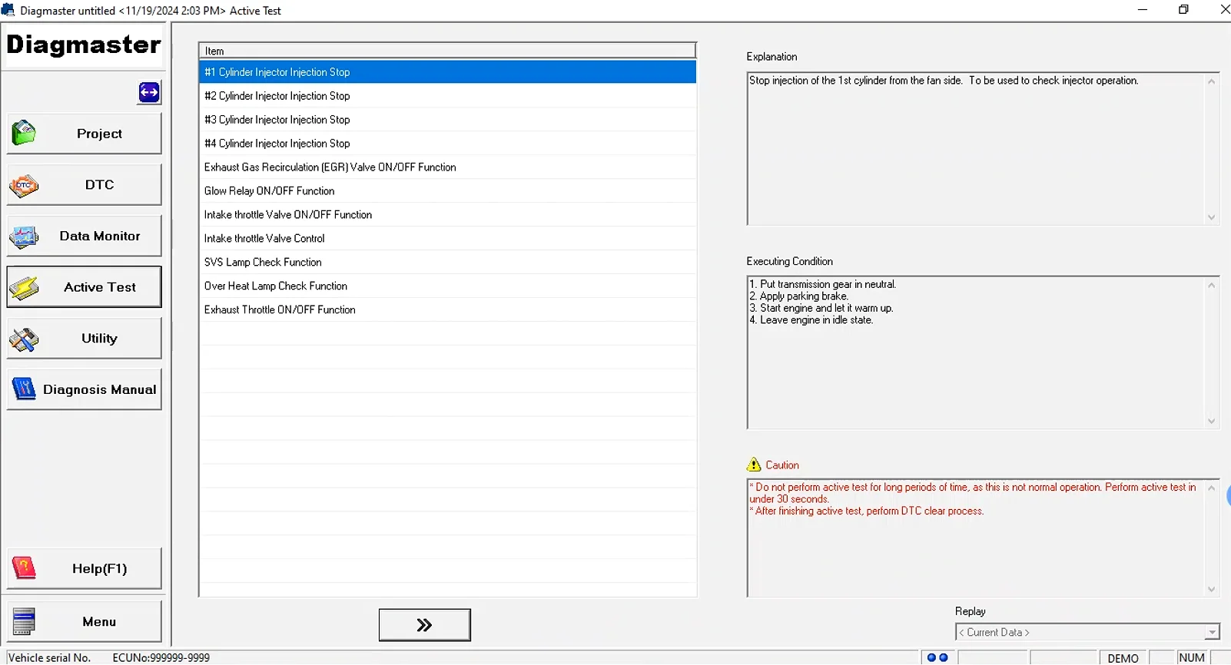This screenshot has height=665, width=1231.
Task: Click the Executing Condition scroll up arrow
Action: (1212, 285)
